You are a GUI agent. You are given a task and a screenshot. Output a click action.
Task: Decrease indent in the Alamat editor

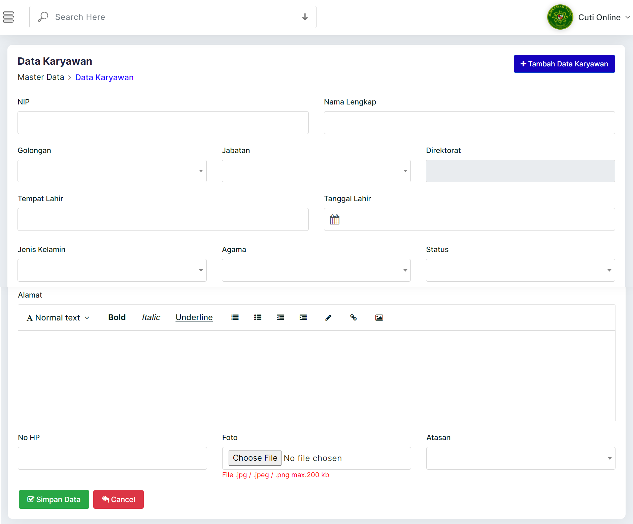tap(280, 317)
